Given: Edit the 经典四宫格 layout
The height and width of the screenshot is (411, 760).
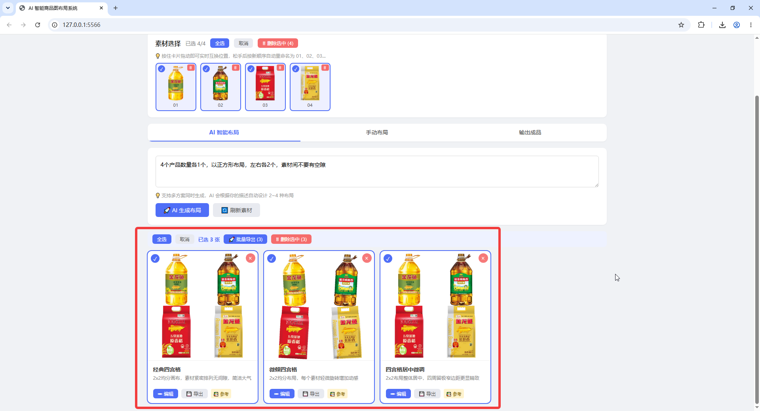Looking at the screenshot, I should (165, 394).
